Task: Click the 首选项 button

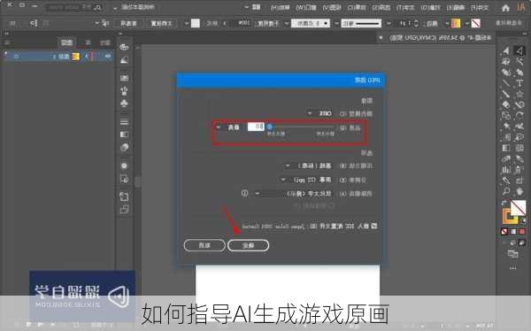Action: pos(128,23)
